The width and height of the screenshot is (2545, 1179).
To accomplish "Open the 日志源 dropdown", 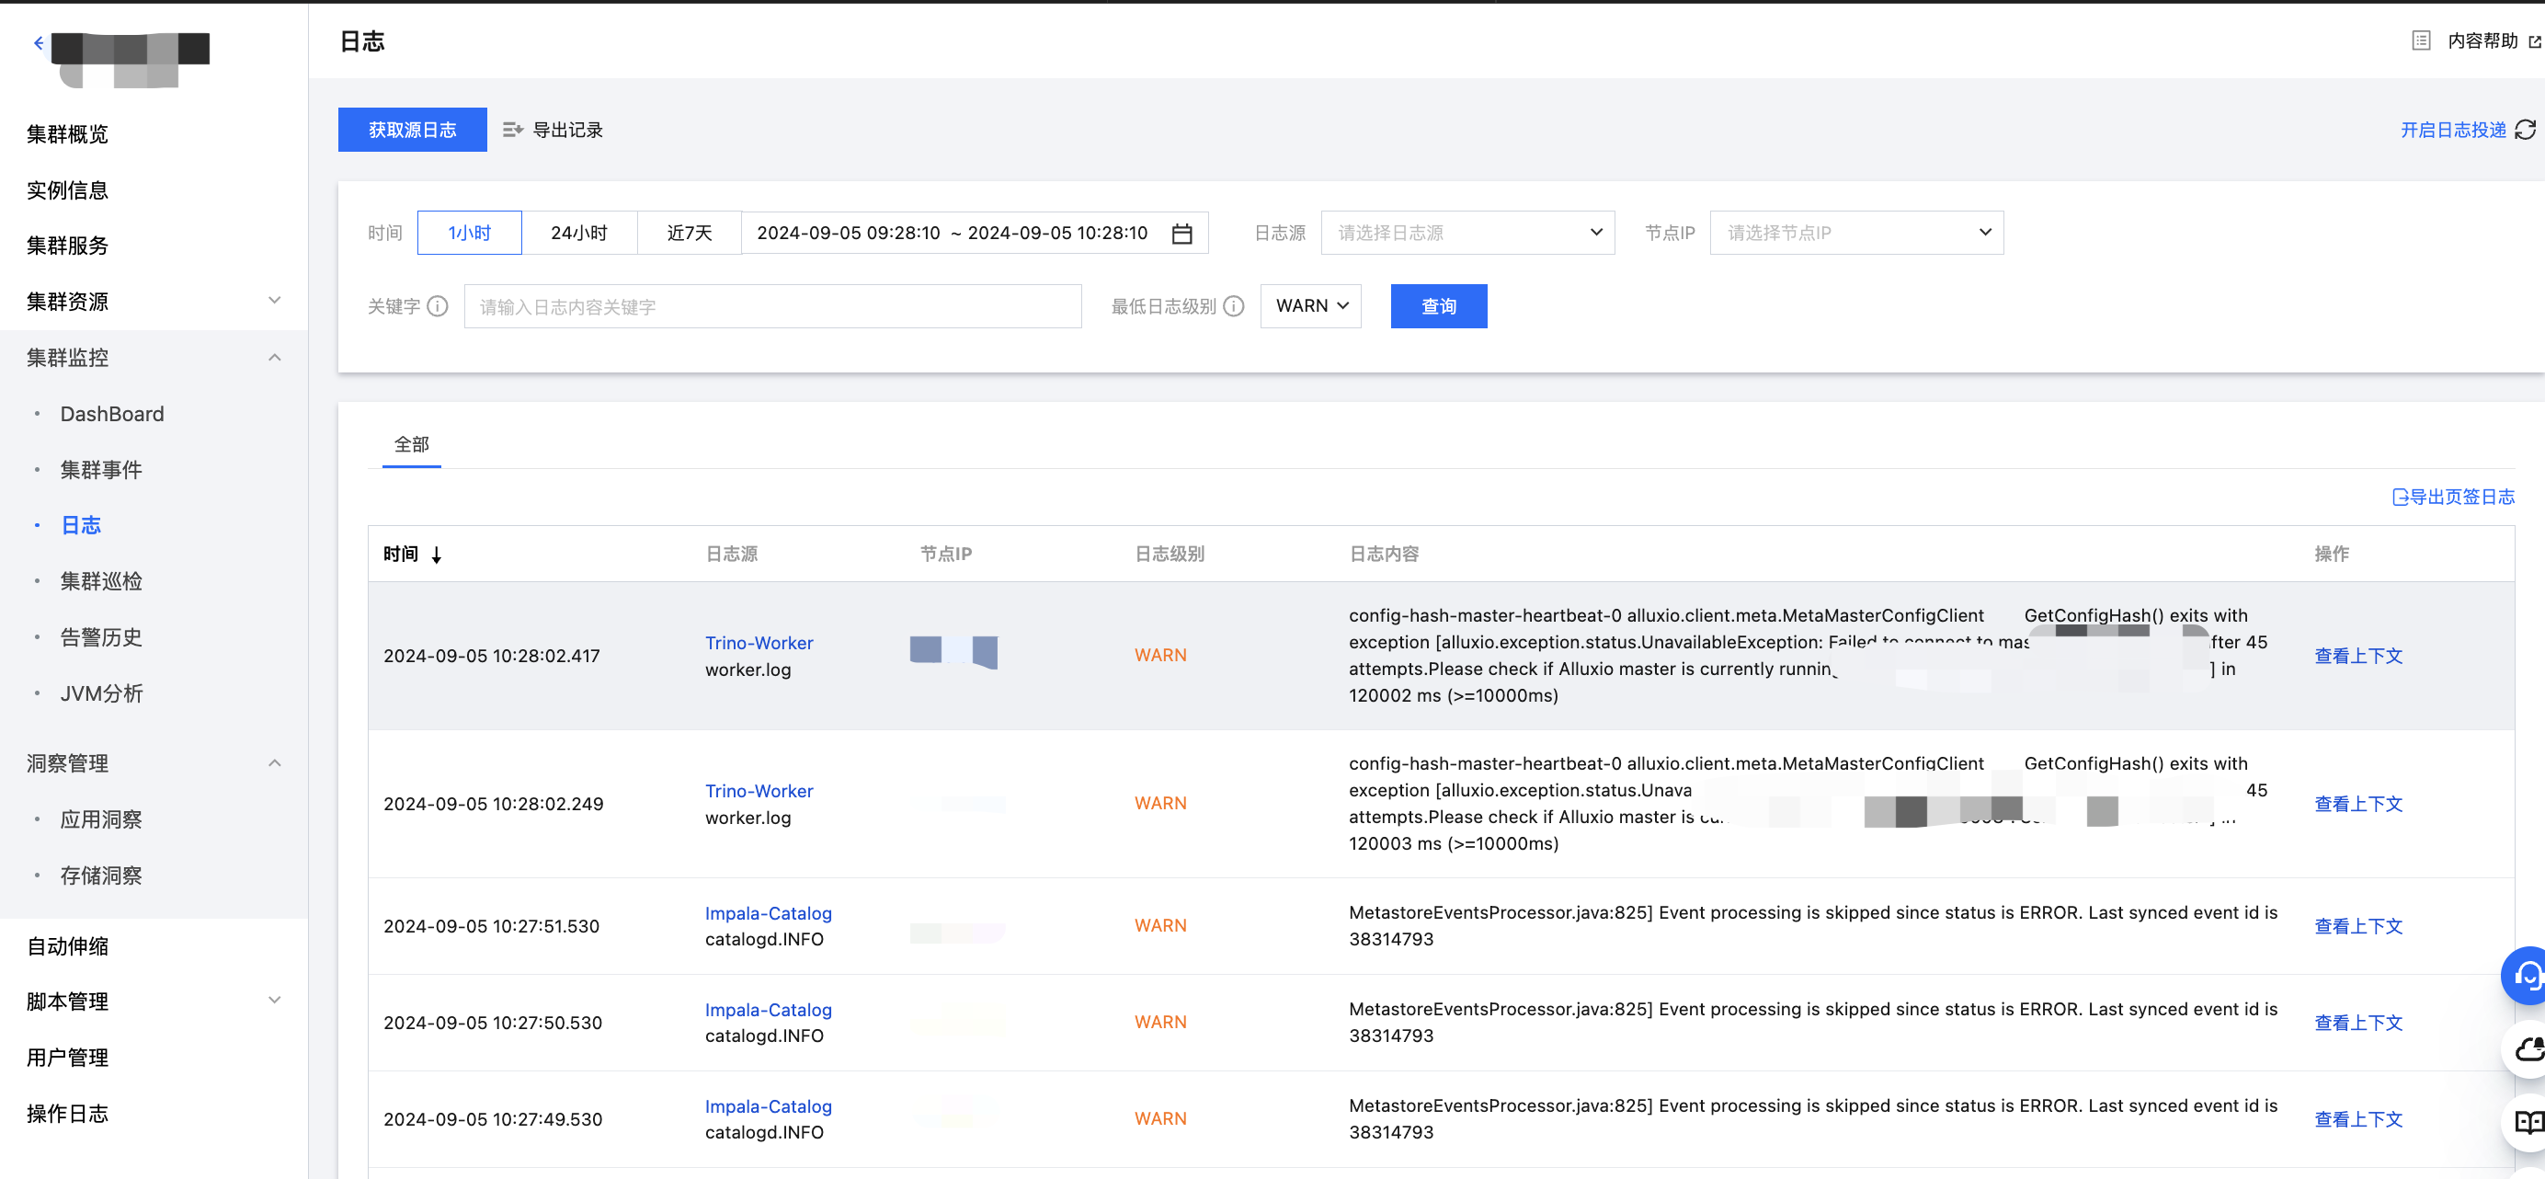I will (x=1467, y=234).
